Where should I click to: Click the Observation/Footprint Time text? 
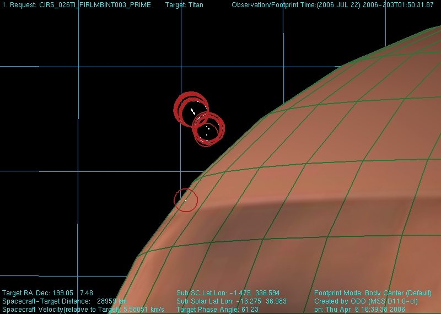point(332,5)
